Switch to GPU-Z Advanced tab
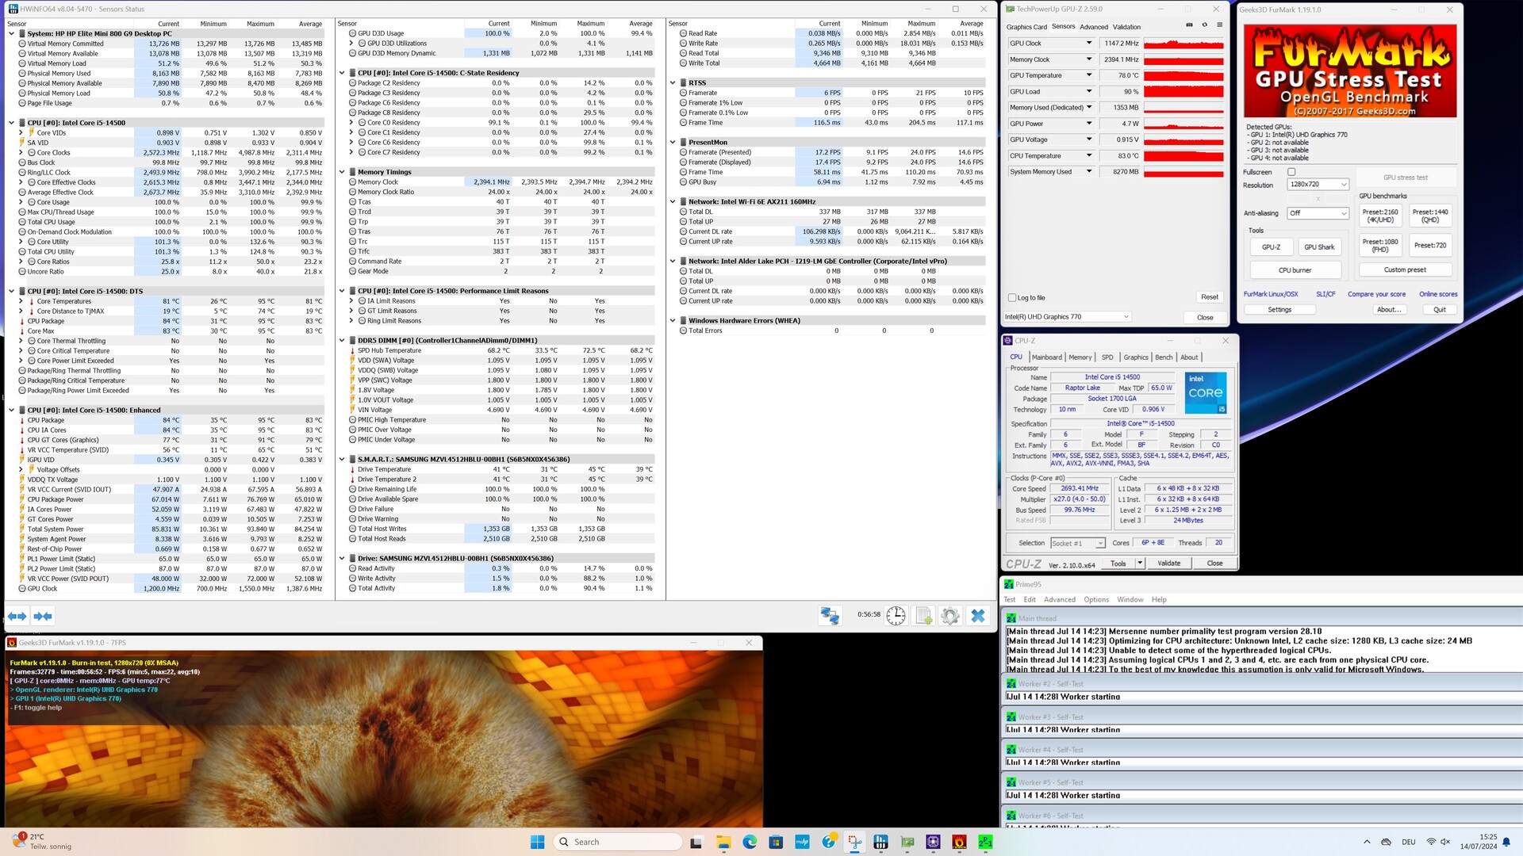This screenshot has width=1523, height=856. pos(1093,27)
